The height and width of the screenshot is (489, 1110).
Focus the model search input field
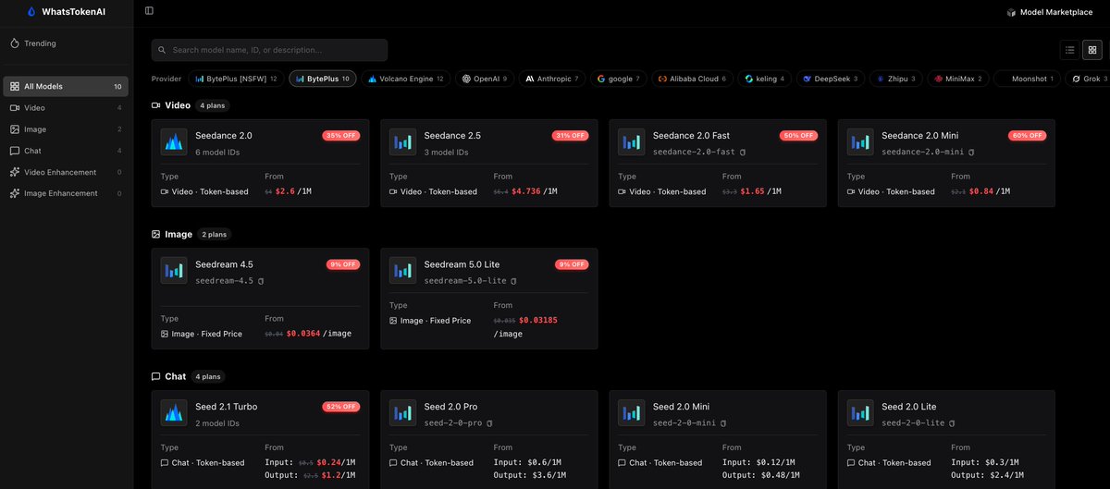pos(269,50)
